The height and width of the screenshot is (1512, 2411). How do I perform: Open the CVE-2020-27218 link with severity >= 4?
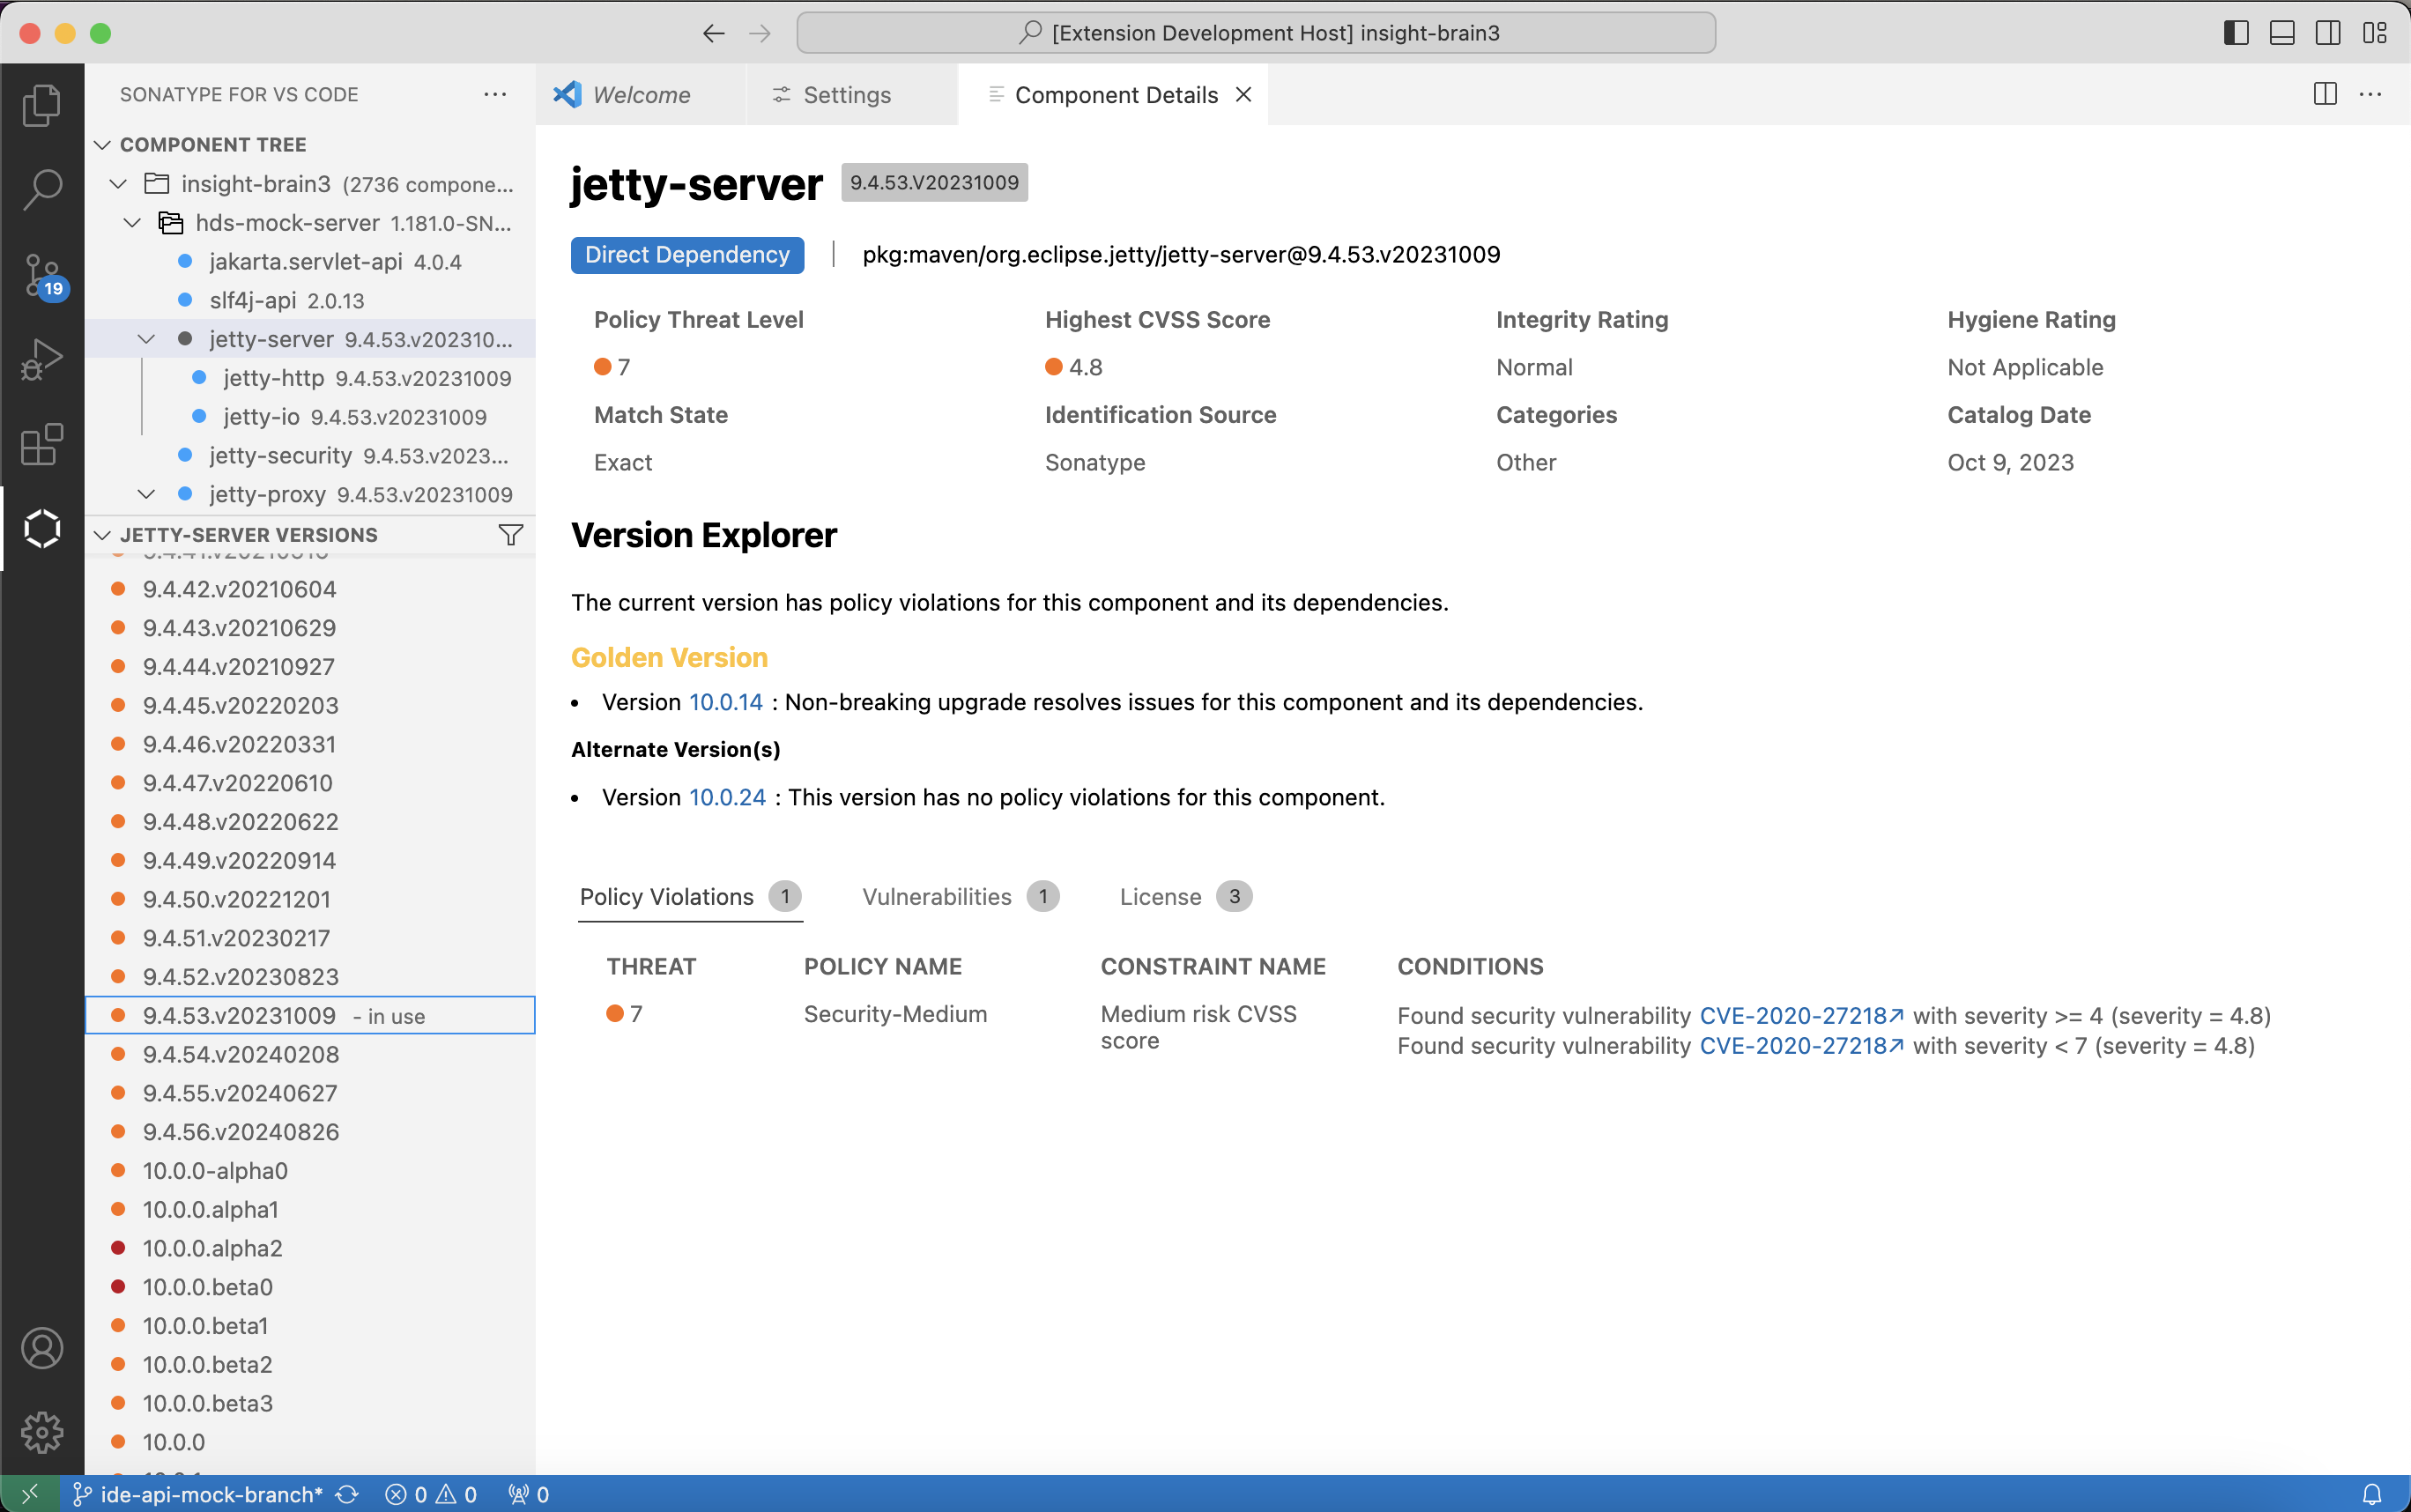coord(1801,1015)
